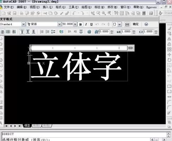Click the UPPERCASE conversion icon

69,31
